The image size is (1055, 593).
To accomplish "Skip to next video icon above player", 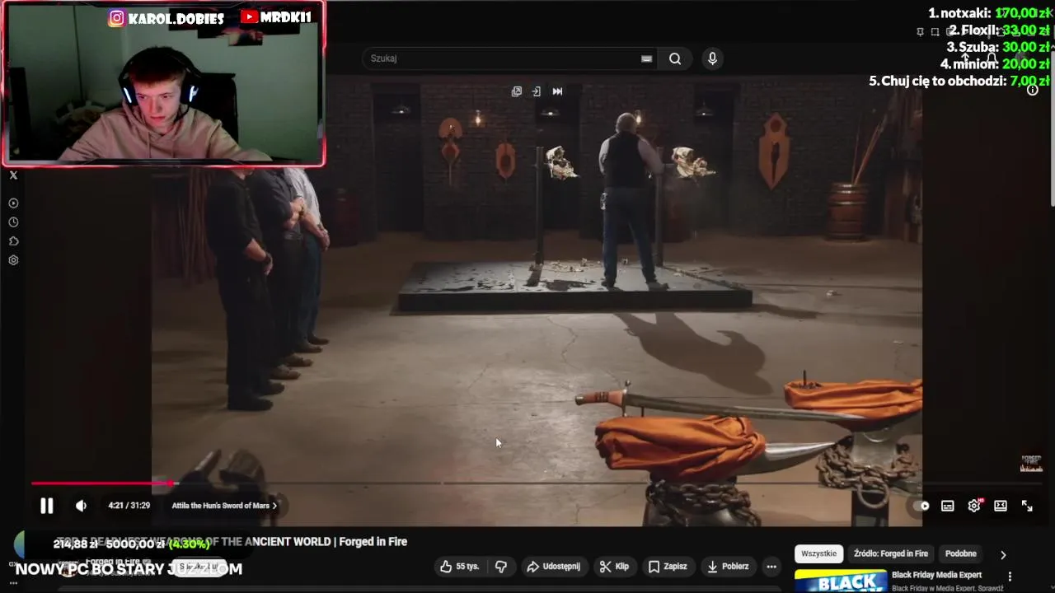I will 557,91.
